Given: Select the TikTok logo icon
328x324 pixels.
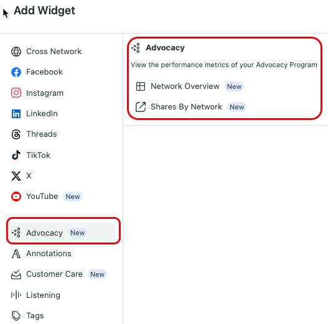Looking at the screenshot, I should click(16, 155).
